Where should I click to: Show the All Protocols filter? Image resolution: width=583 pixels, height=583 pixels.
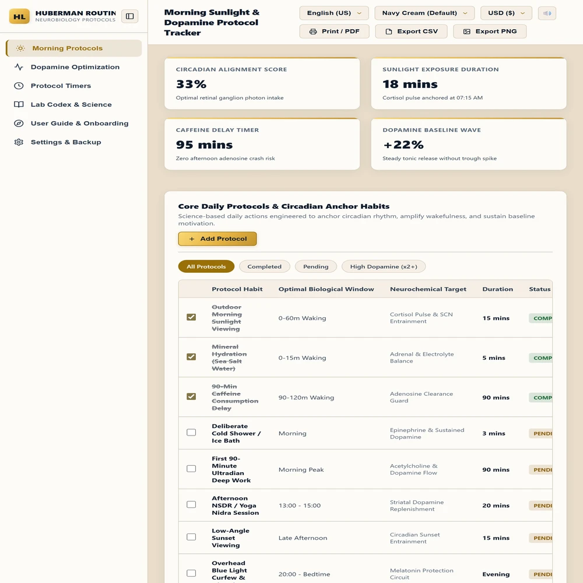206,266
